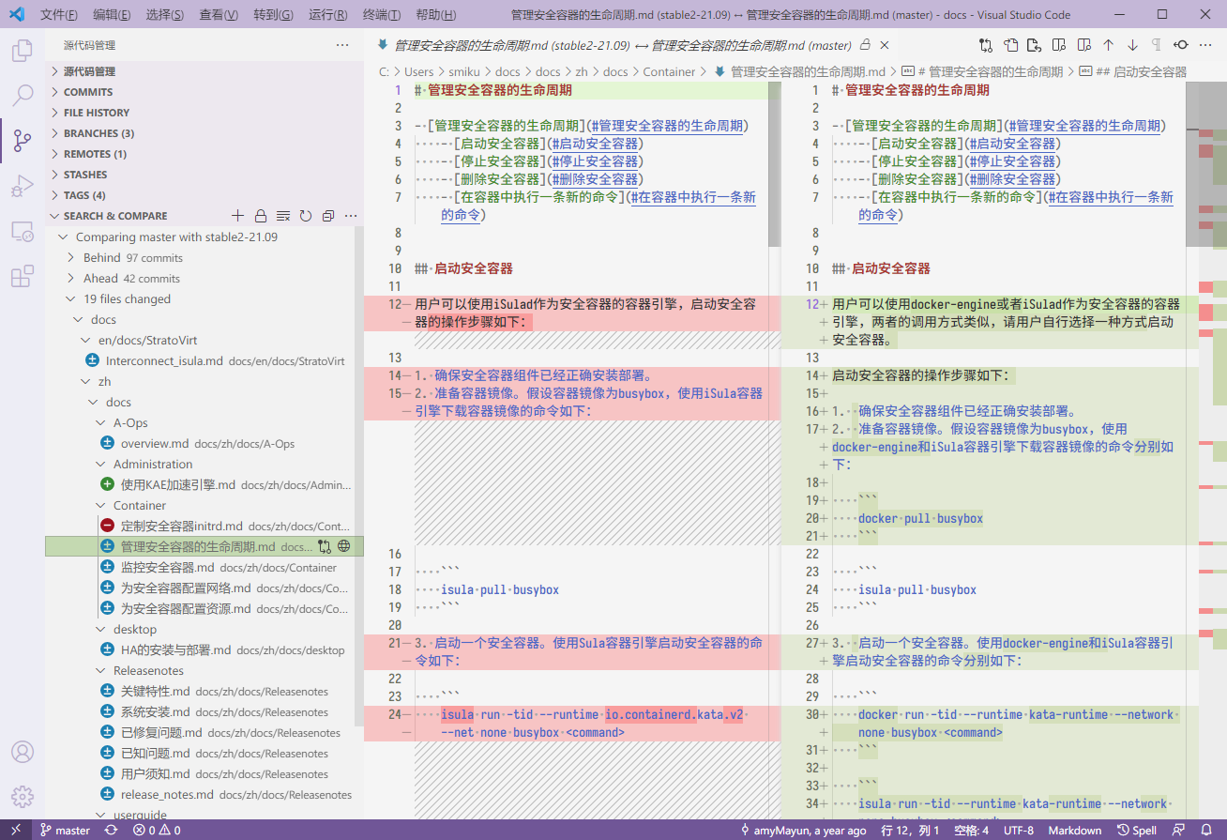The image size is (1227, 840).
Task: Toggle the lock on Search & Compare results
Action: tap(261, 216)
